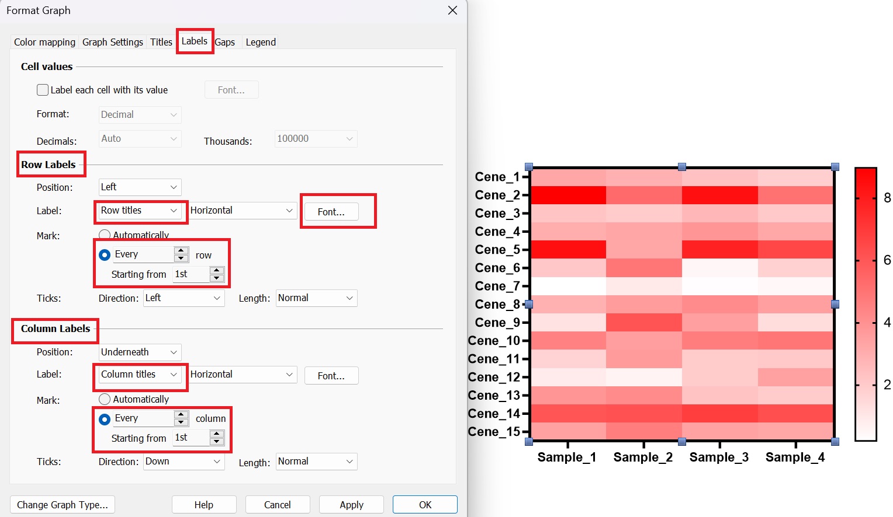Select the Every row radio button
The height and width of the screenshot is (517, 893).
click(105, 255)
